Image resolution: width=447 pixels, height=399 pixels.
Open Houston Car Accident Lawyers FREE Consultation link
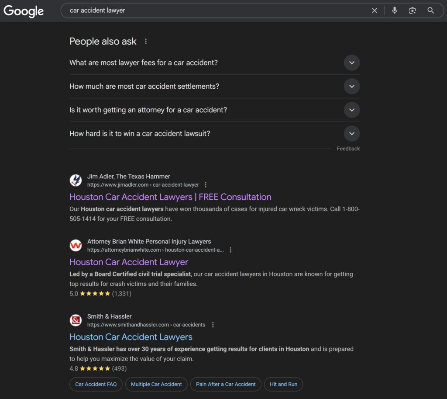tap(170, 197)
